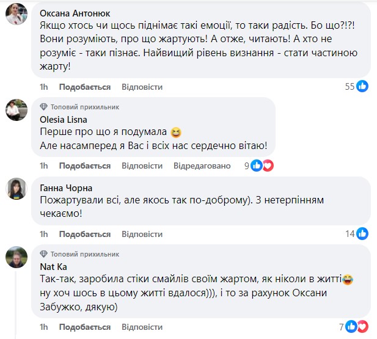This screenshot has height=339, width=377.
Task: Open Оксана Антонюк's profile picture
Action: tap(16, 14)
